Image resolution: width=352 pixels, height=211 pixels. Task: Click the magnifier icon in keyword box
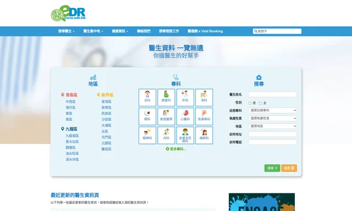pos(256,31)
